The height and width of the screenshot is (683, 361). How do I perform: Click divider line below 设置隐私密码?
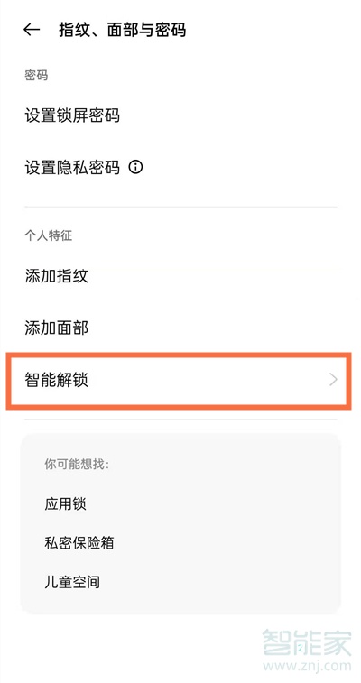click(180, 207)
